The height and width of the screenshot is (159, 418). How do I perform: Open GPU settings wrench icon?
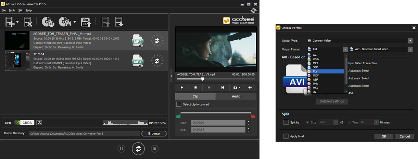pyautogui.click(x=39, y=123)
